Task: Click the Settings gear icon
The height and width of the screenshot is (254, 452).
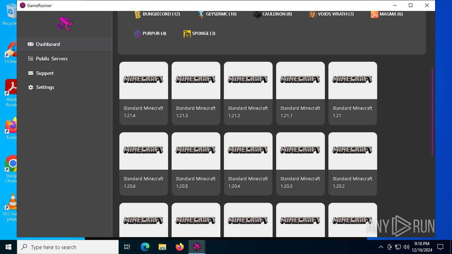Action: (x=31, y=87)
